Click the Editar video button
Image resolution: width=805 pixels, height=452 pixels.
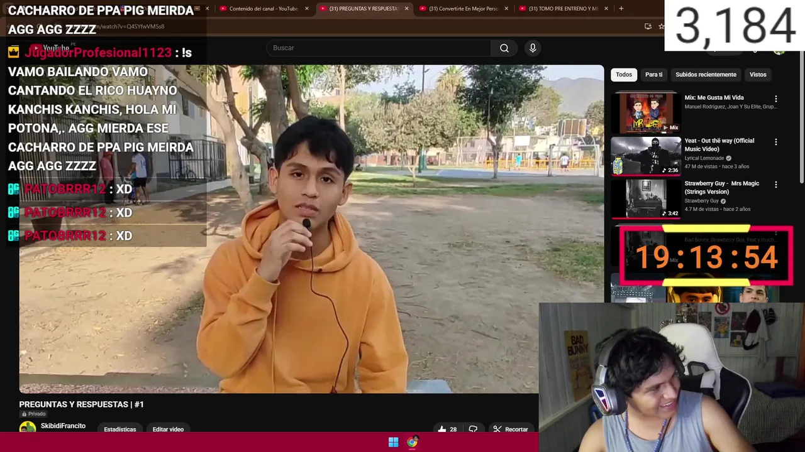tap(168, 429)
